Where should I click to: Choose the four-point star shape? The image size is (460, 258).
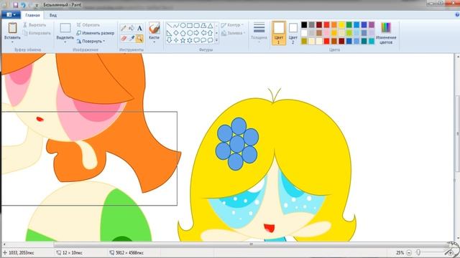point(176,40)
